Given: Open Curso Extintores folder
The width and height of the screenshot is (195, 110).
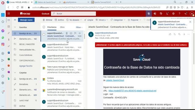Looking at the screenshot, I should click(x=26, y=55).
